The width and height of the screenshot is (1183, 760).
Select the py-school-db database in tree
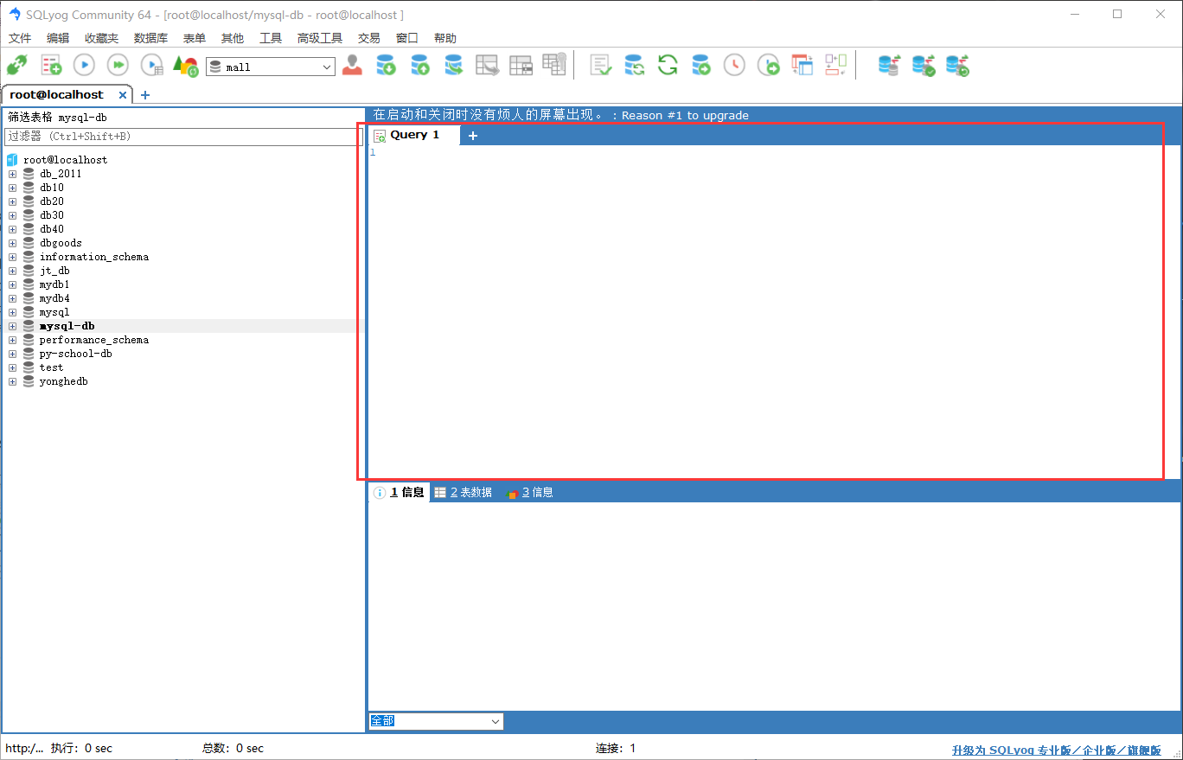click(x=76, y=354)
